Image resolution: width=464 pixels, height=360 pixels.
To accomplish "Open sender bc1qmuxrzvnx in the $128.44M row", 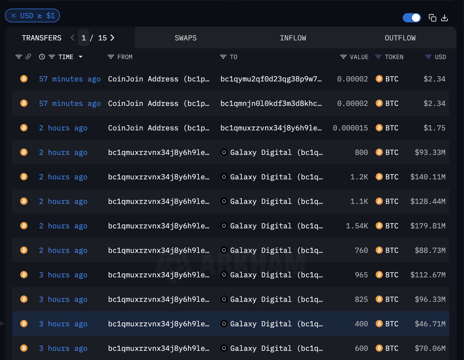I will pyautogui.click(x=159, y=201).
